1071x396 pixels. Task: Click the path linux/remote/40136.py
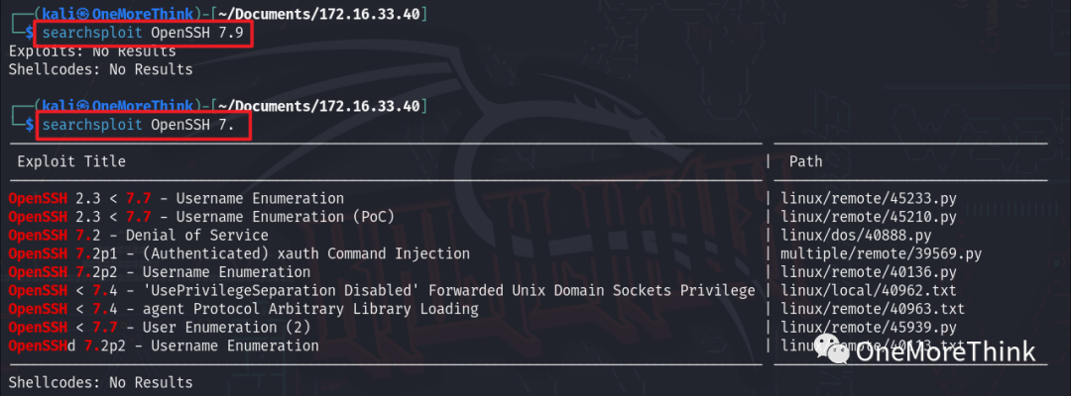pyautogui.click(x=869, y=272)
